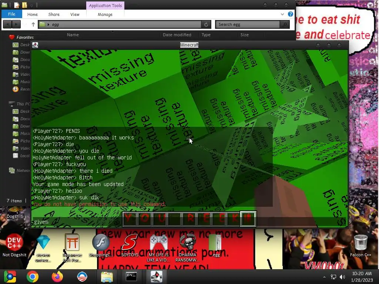Go forward using Explorer forward arrow
379x284 pixels.
click(16, 24)
